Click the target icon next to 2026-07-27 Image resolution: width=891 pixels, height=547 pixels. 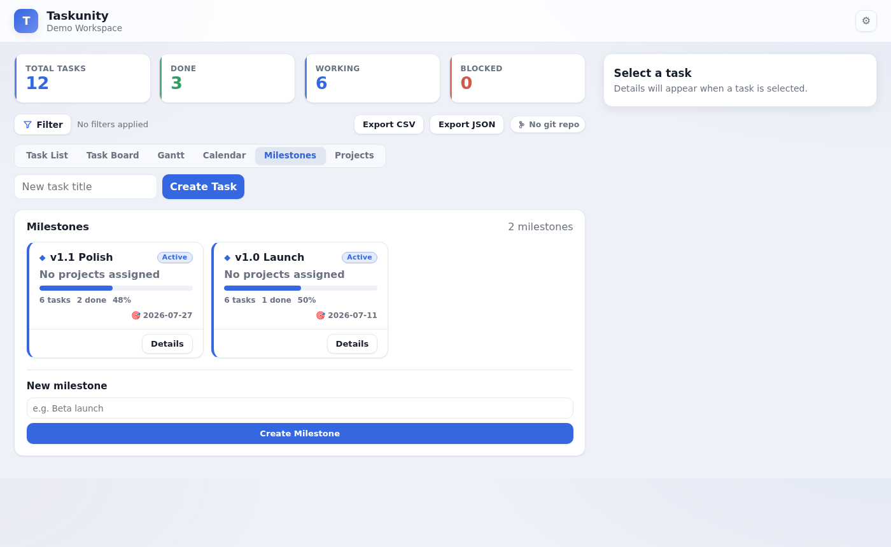point(136,315)
